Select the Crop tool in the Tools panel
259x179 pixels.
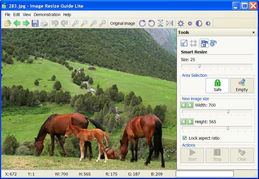193,43
